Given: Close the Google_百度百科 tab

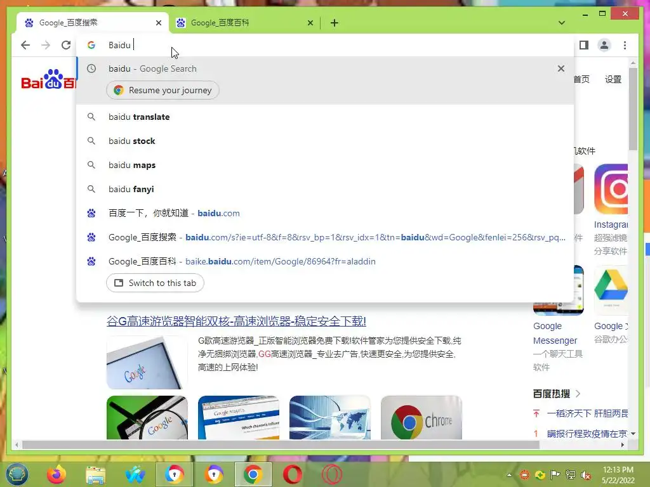Looking at the screenshot, I should pos(310,23).
